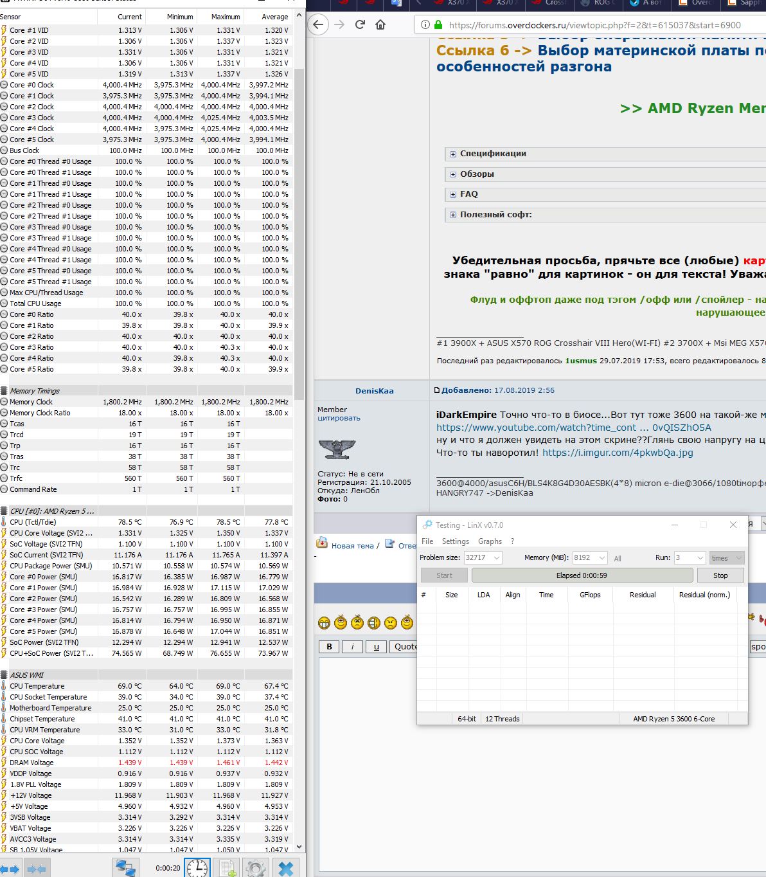Insert the fourth smiley emoticon

[x=374, y=622]
